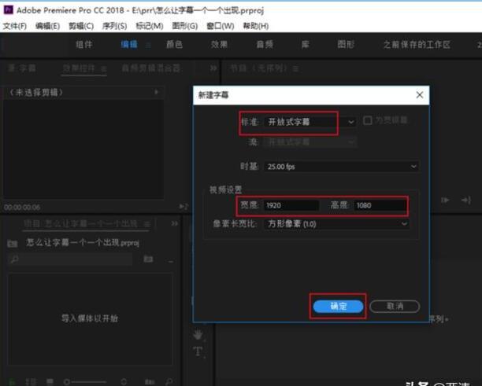The height and width of the screenshot is (386, 482).
Task: Open the 时基 25.00 fps dropdown
Action: point(341,167)
